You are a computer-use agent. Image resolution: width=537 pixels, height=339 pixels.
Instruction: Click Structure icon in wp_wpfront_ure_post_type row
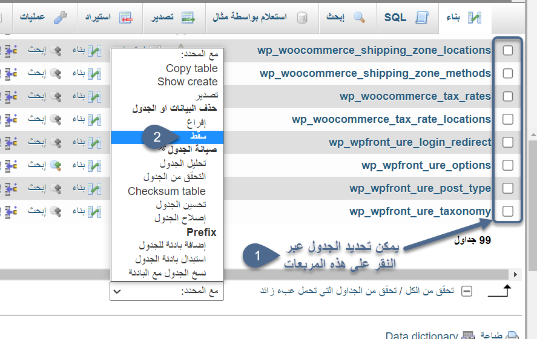94,188
